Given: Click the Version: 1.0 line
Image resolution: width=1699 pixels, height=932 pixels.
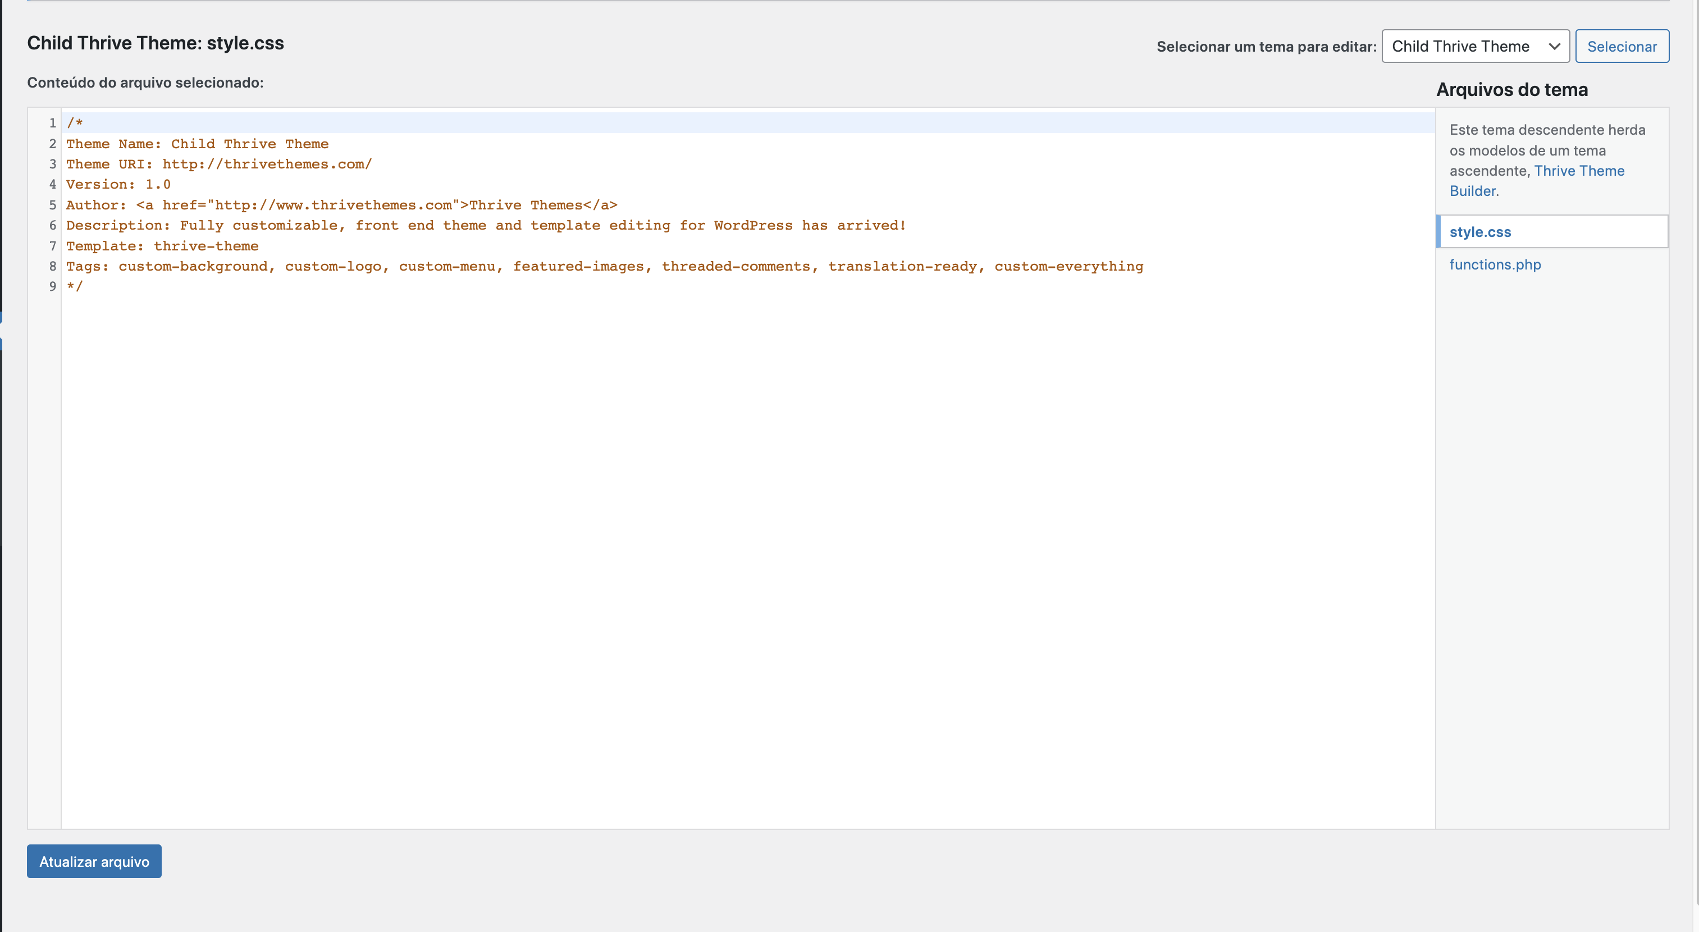Looking at the screenshot, I should pos(118,185).
